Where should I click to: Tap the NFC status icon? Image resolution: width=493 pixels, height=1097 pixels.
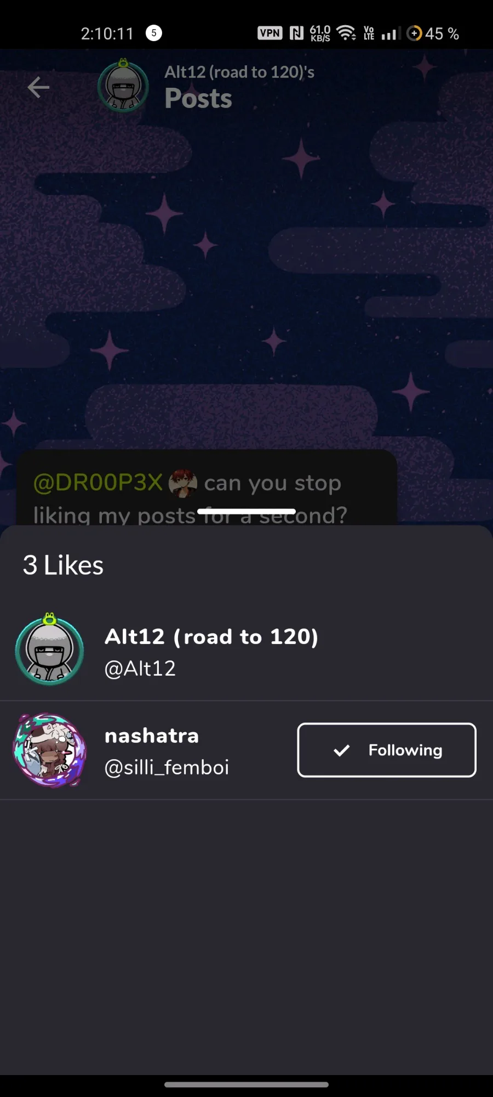tap(296, 33)
